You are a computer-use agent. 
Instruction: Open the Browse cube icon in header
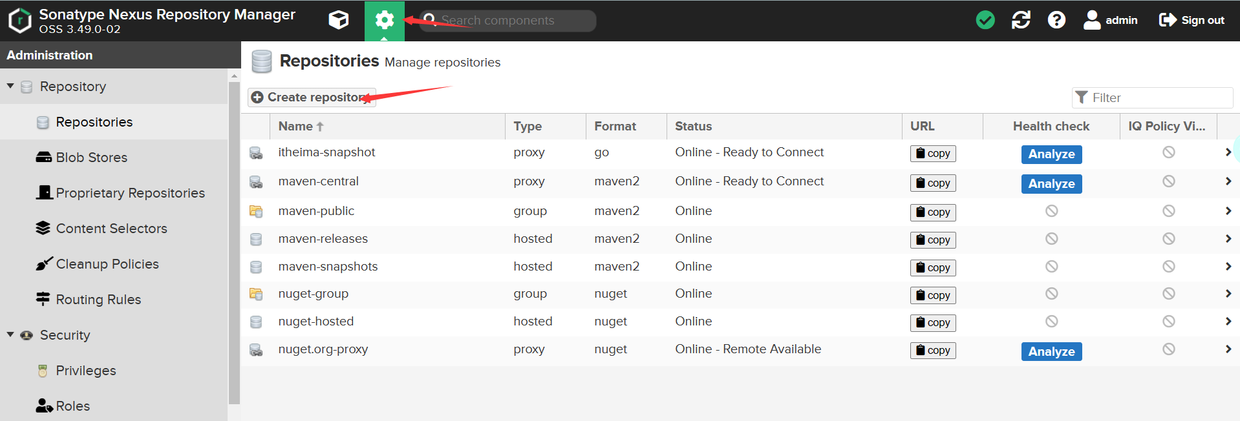[x=338, y=21]
